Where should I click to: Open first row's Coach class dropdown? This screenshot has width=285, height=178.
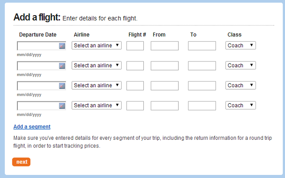(240, 45)
